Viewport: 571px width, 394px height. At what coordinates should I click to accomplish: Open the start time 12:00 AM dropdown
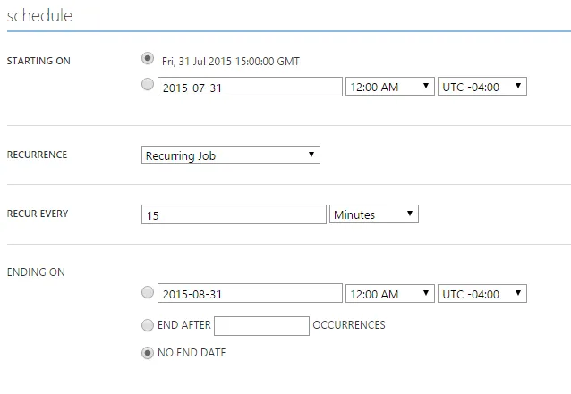point(389,87)
